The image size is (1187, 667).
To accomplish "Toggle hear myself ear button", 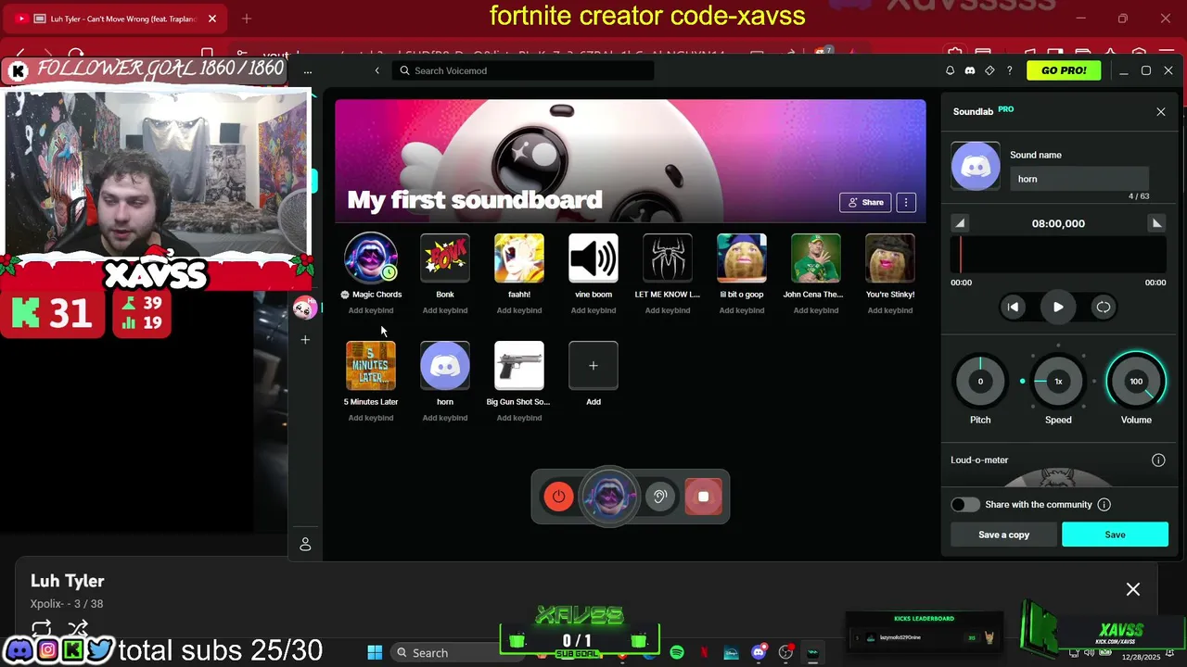I will click(x=660, y=497).
